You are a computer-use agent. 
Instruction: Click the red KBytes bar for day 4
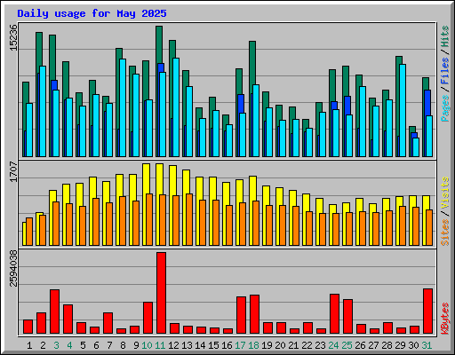(68, 319)
